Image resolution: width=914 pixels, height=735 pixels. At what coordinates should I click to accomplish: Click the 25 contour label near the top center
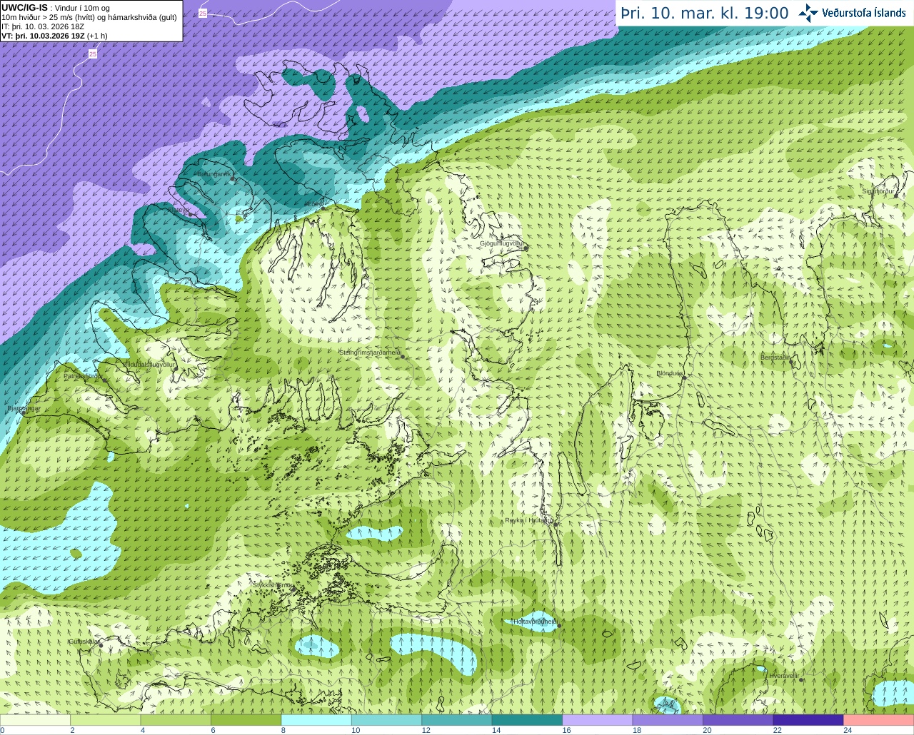click(203, 14)
